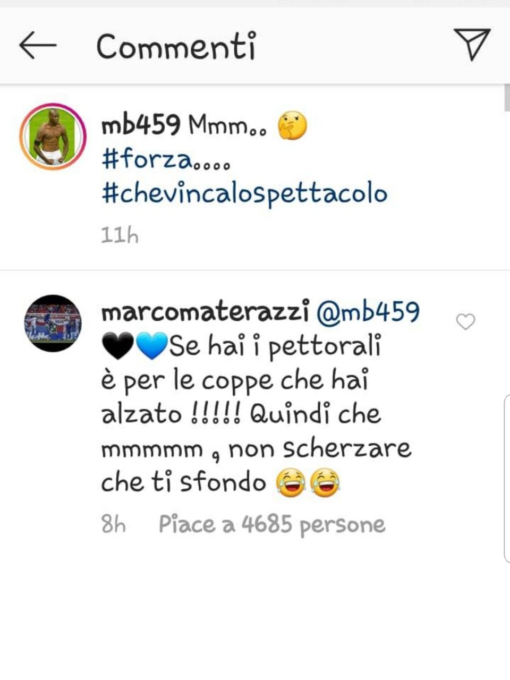Viewport: 510px width, 680px height.
Task: Open the direct share paper plane icon
Action: (472, 44)
